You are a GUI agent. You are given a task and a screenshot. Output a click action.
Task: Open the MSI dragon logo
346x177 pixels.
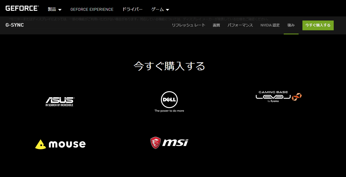[169, 143]
